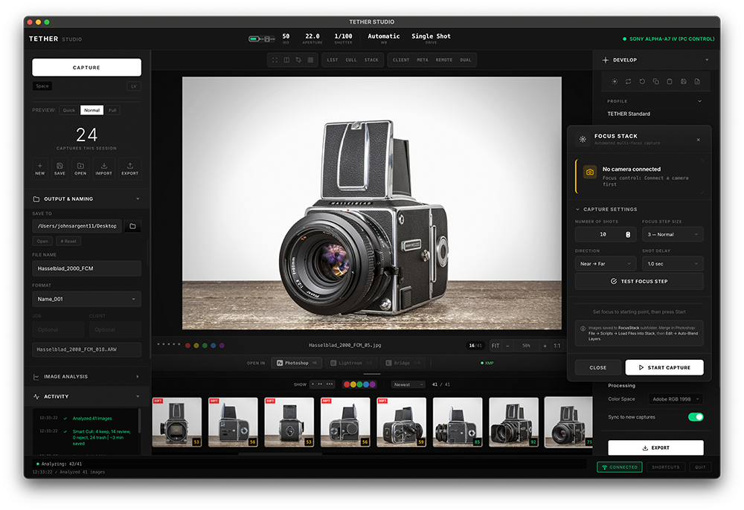The width and height of the screenshot is (744, 510).
Task: Click the Develop plus icon
Action: (606, 60)
